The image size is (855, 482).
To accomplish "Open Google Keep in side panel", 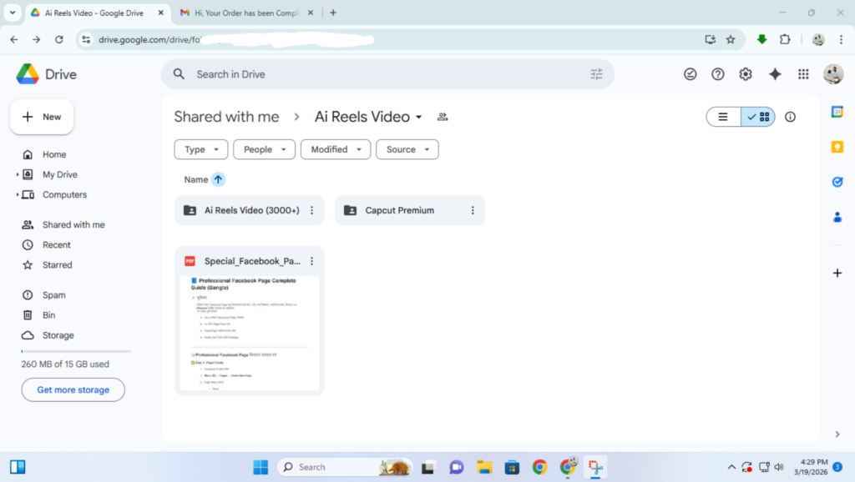I will coord(837,147).
